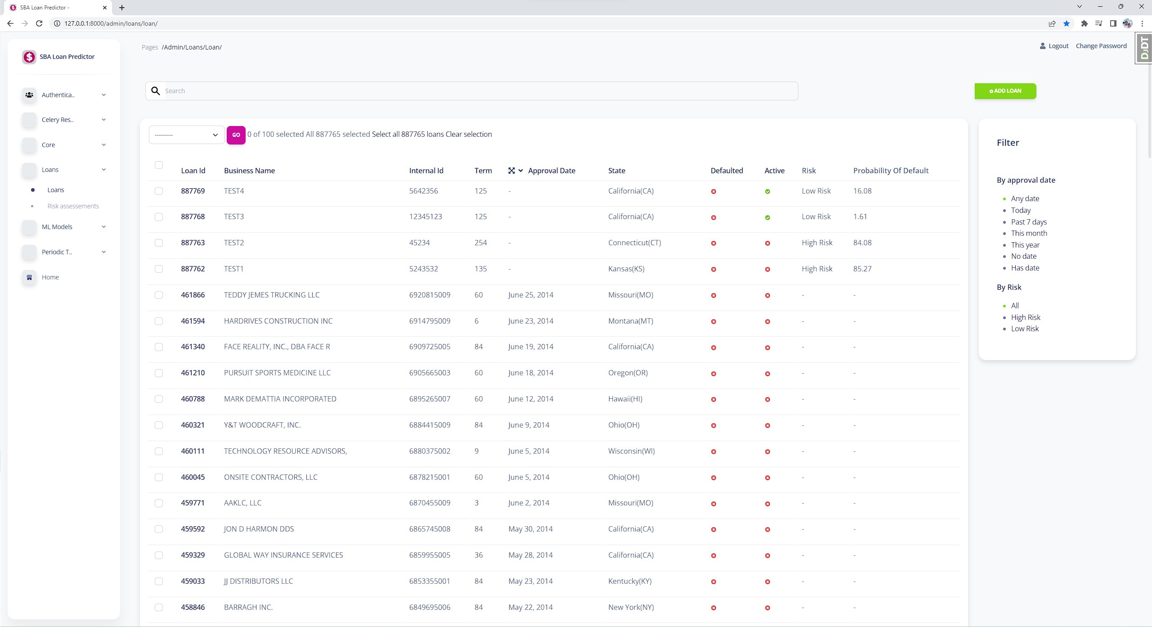Click the SBA Loan Predictor dollar logo

29,57
